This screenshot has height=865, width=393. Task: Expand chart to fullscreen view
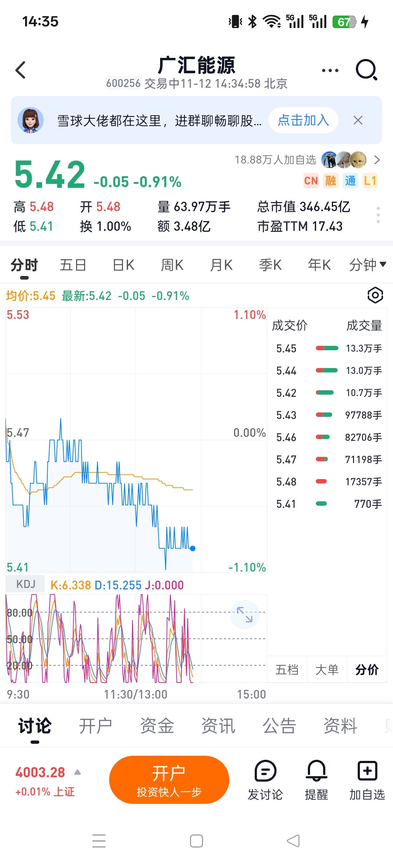[245, 615]
